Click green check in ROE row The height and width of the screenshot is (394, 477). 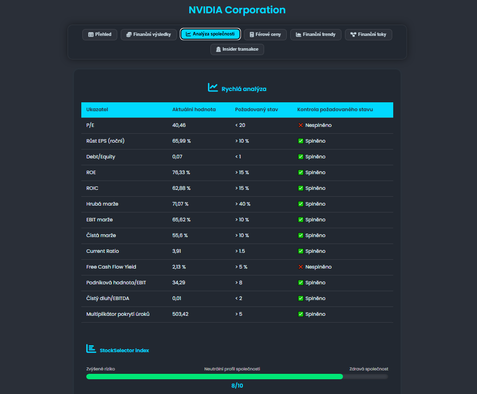(301, 173)
